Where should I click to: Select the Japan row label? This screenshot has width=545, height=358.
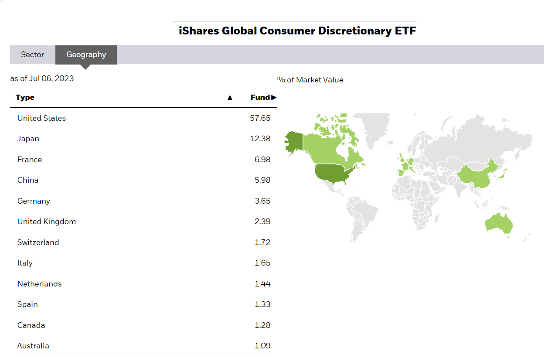click(x=28, y=139)
